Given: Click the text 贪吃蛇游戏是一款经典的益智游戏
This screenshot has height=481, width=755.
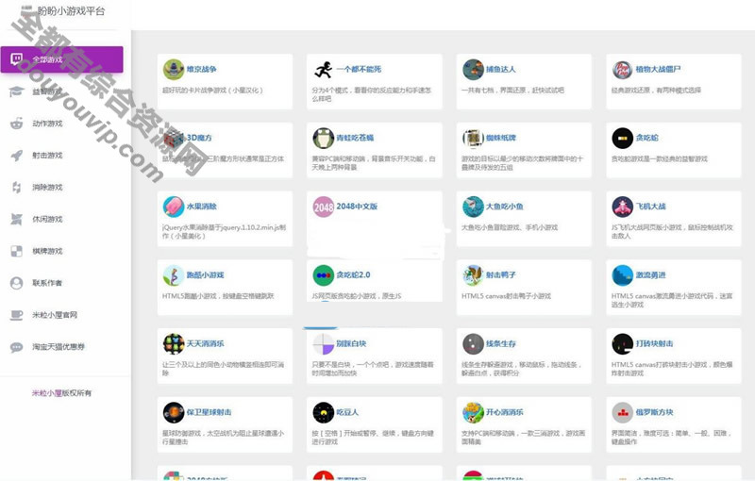Looking at the screenshot, I should click(x=659, y=158).
